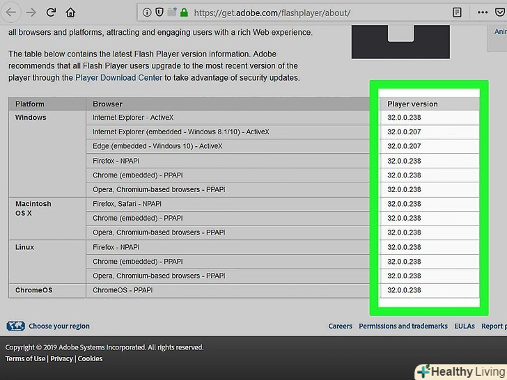507x380 pixels.
Task: Click the Flash Player animation box
Action: coord(400,42)
